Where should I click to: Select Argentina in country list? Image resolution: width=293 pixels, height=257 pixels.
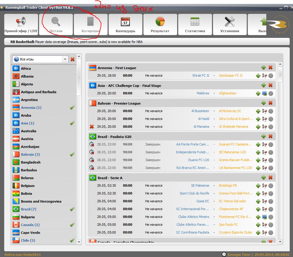(x=44, y=100)
